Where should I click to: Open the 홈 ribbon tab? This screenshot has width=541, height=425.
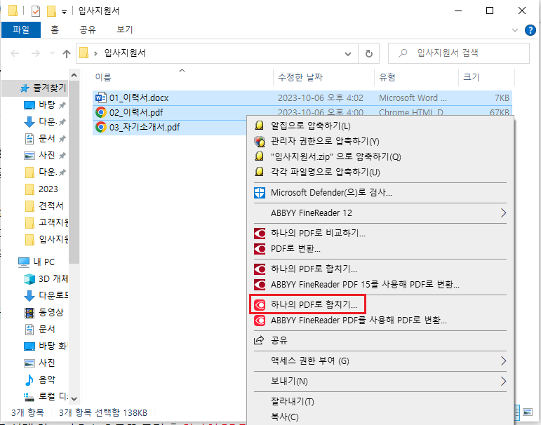click(x=55, y=29)
